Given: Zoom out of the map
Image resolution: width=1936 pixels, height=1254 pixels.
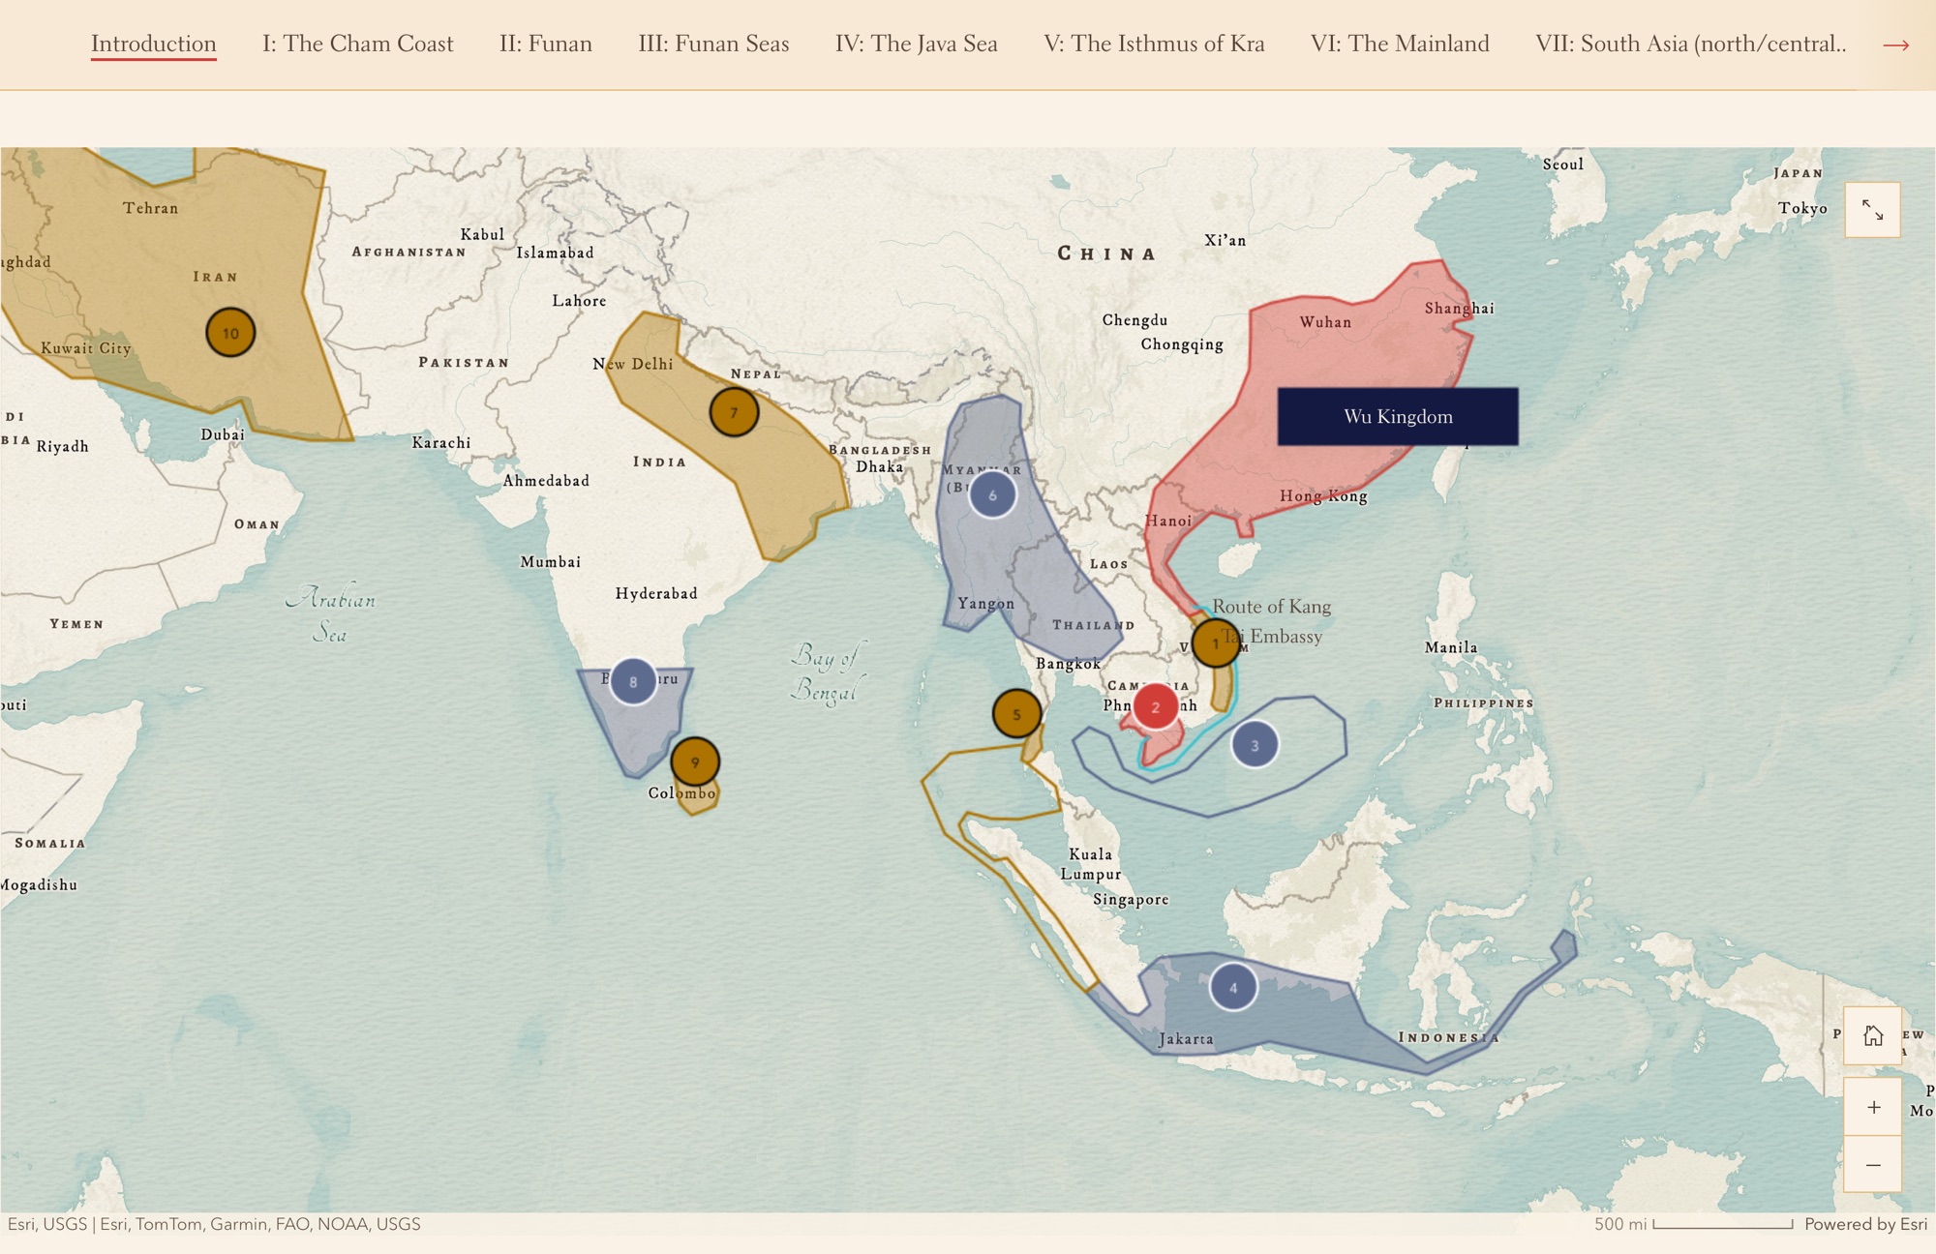Looking at the screenshot, I should pyautogui.click(x=1872, y=1164).
